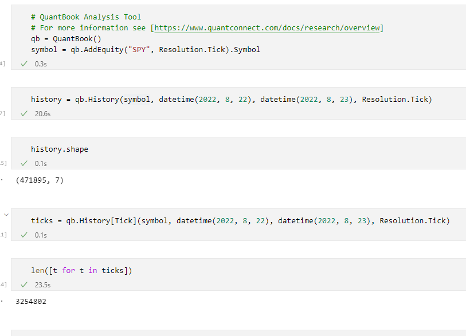Click the output value '3254802'
The width and height of the screenshot is (466, 336).
(31, 302)
